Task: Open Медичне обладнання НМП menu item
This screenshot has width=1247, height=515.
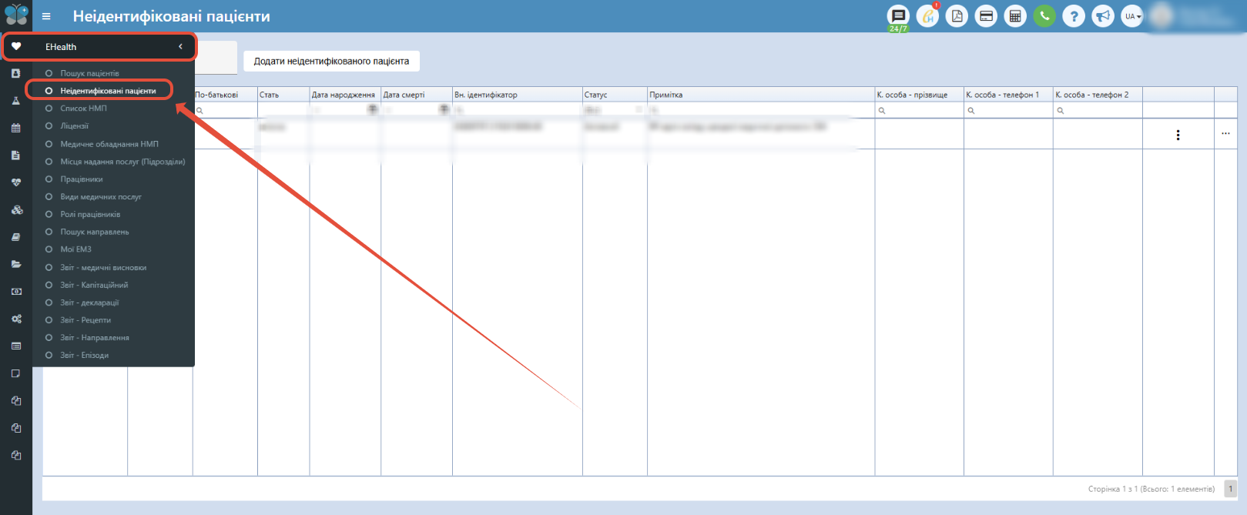Action: click(109, 144)
